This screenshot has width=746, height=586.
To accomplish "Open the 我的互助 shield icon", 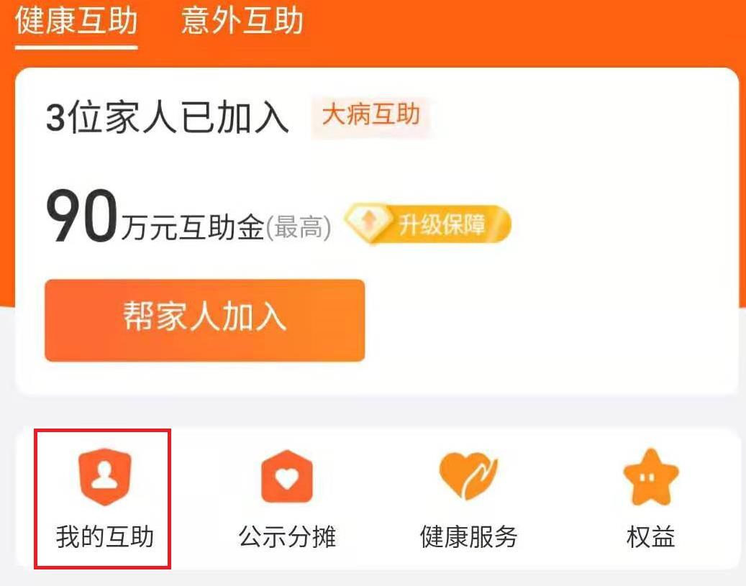I will [x=104, y=476].
